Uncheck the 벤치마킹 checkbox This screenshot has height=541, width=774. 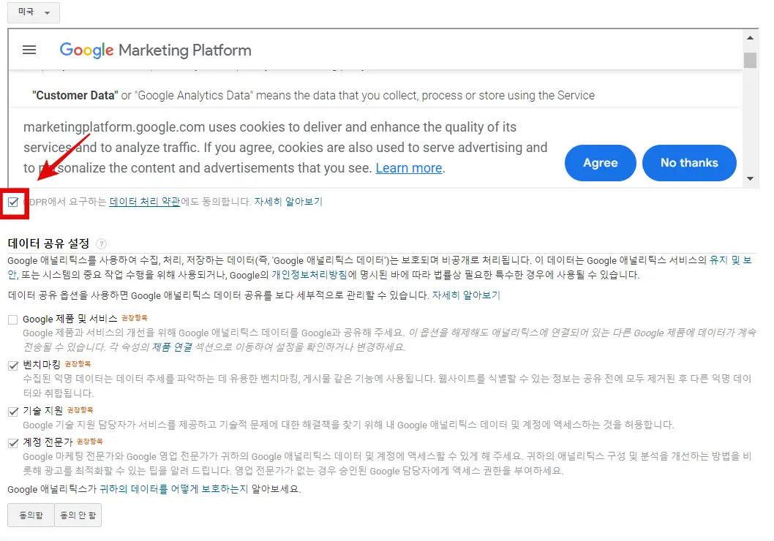pyautogui.click(x=13, y=366)
